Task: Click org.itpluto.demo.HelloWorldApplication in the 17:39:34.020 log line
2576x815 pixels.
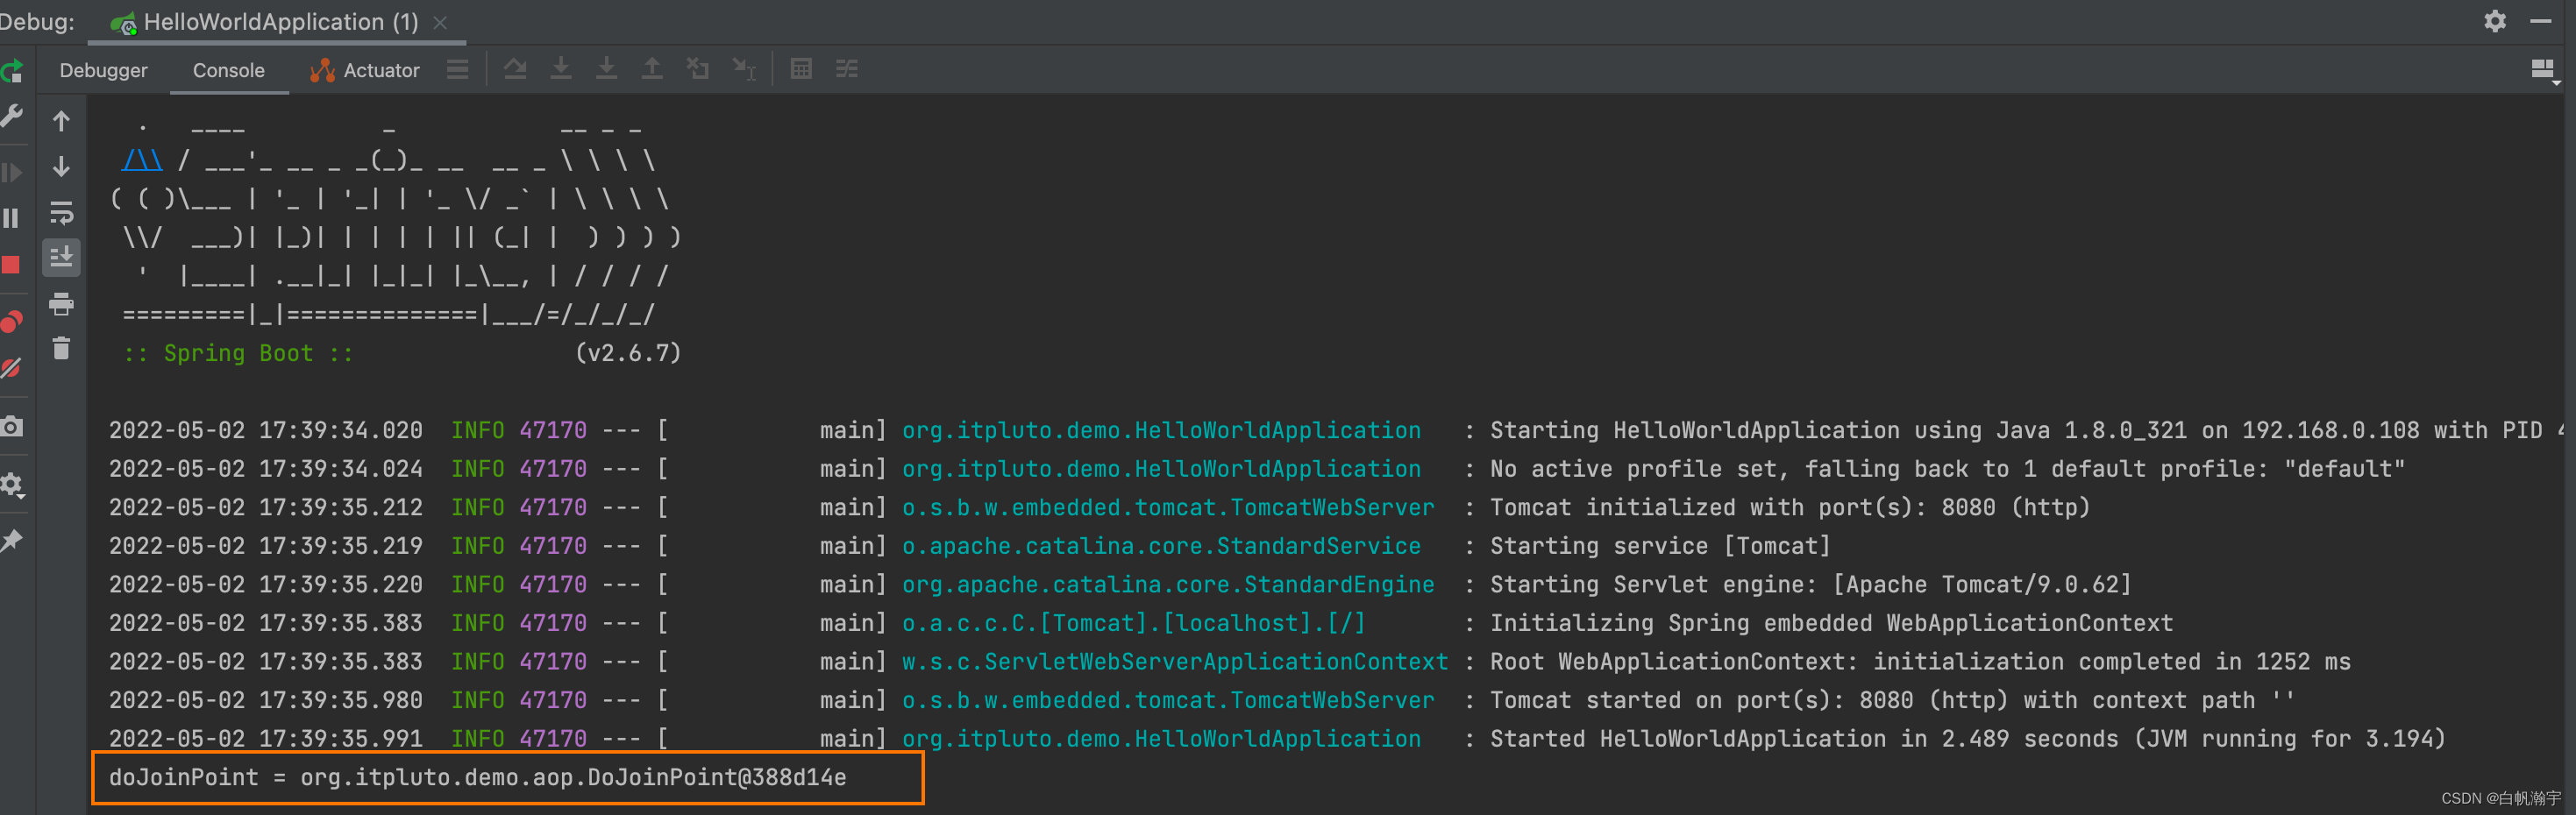Action: (1161, 430)
